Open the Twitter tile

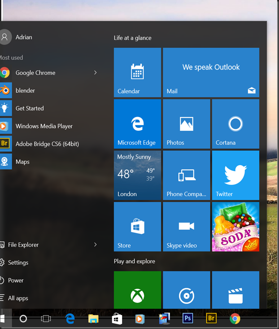pyautogui.click(x=235, y=175)
